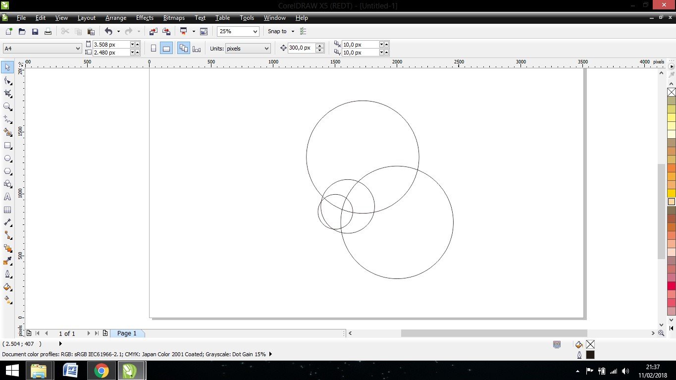The height and width of the screenshot is (380, 676).
Task: Switch to the Page 1 tab
Action: pyautogui.click(x=127, y=333)
